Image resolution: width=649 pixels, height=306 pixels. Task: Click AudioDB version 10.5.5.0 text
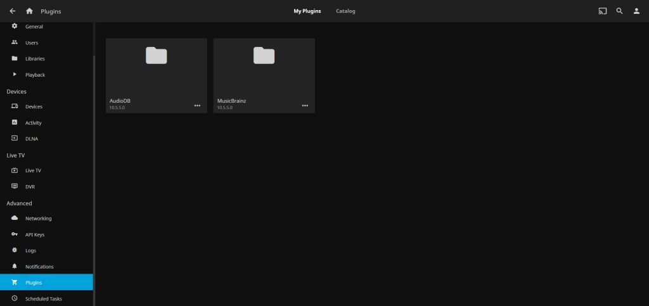[117, 108]
